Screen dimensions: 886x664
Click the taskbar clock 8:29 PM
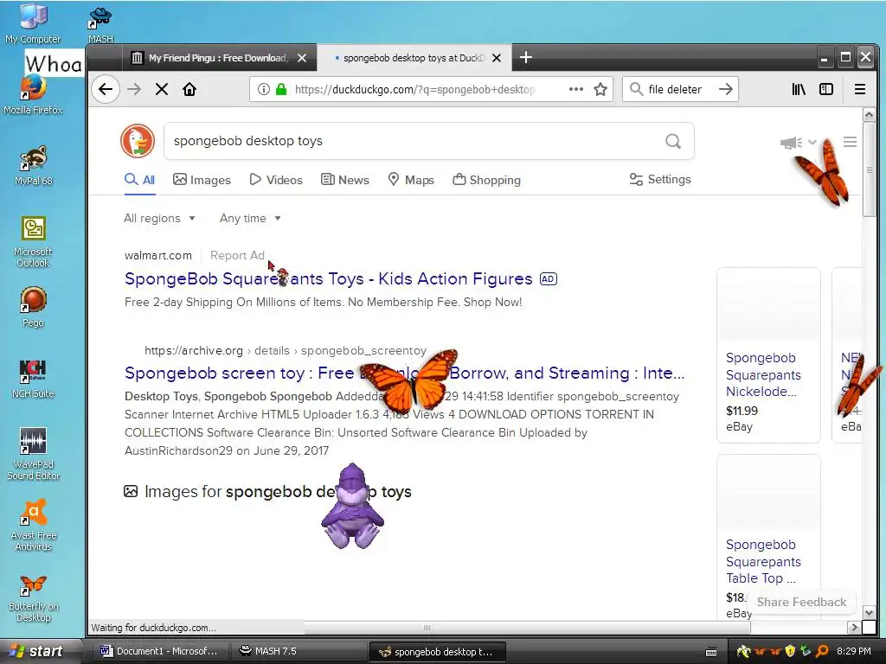(854, 651)
